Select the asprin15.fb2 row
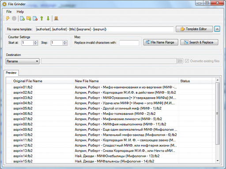Image resolution: width=226 pixels, height=169 pixels. pos(111,161)
